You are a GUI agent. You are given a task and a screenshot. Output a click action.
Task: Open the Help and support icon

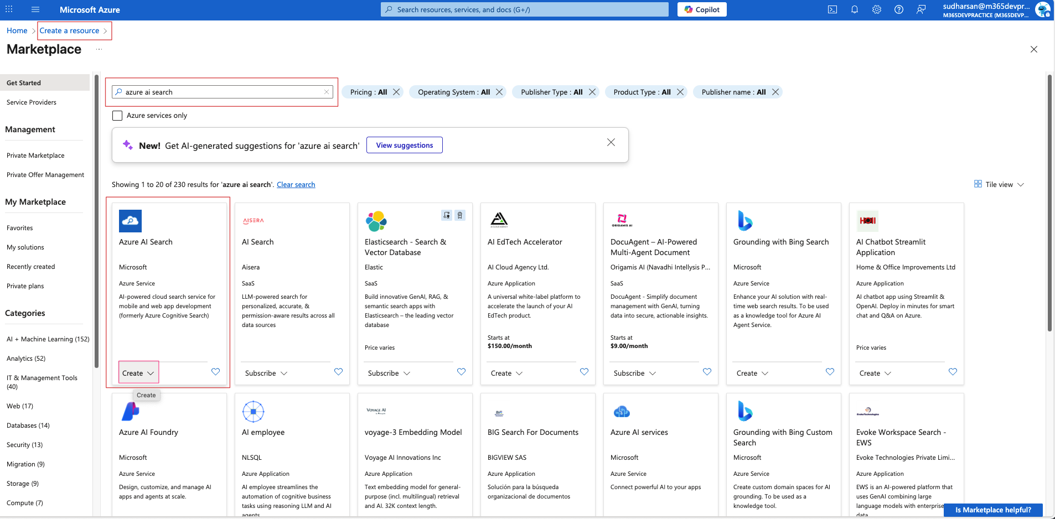898,9
